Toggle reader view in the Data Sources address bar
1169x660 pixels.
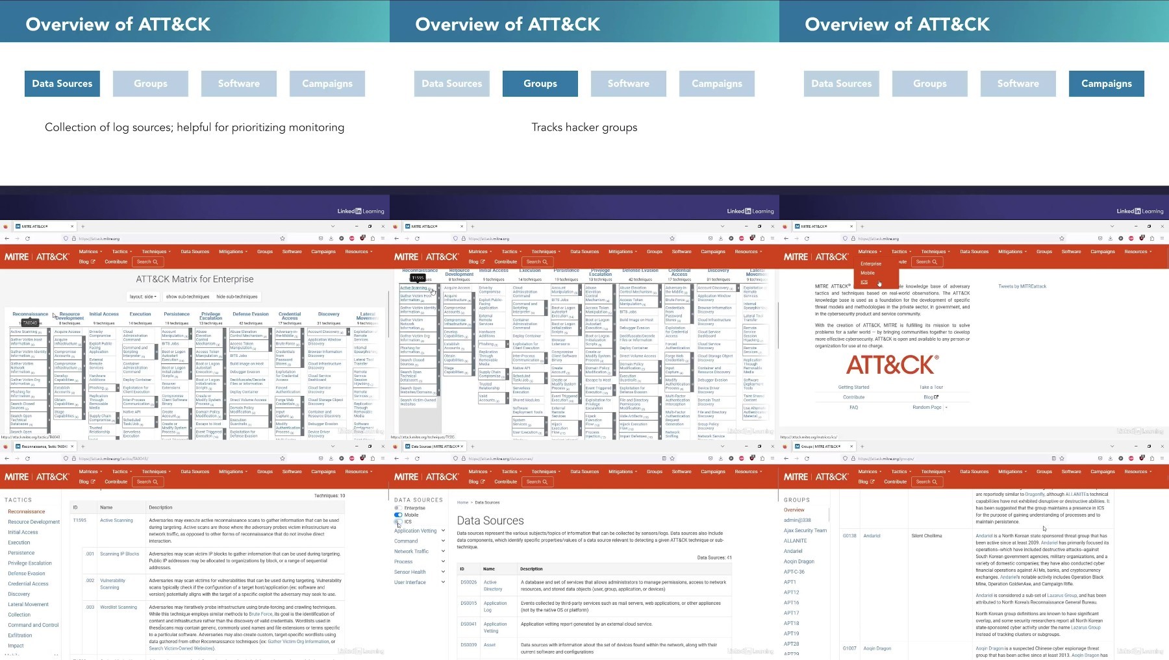click(664, 458)
